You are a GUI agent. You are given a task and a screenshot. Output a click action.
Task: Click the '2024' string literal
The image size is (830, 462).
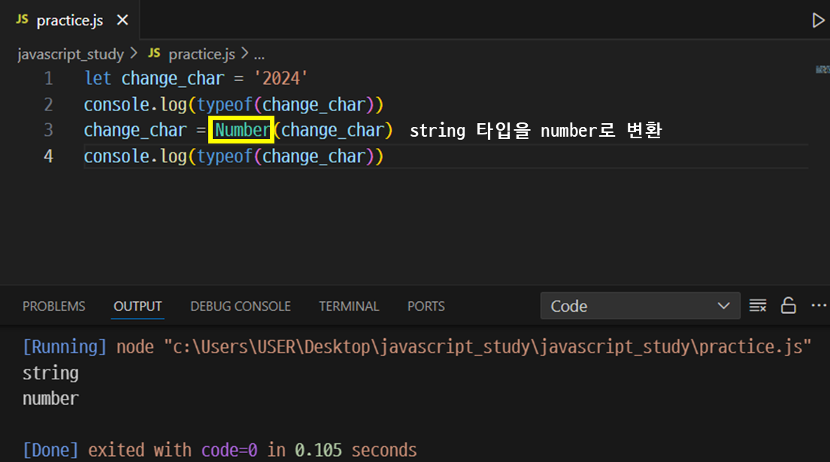coord(281,78)
